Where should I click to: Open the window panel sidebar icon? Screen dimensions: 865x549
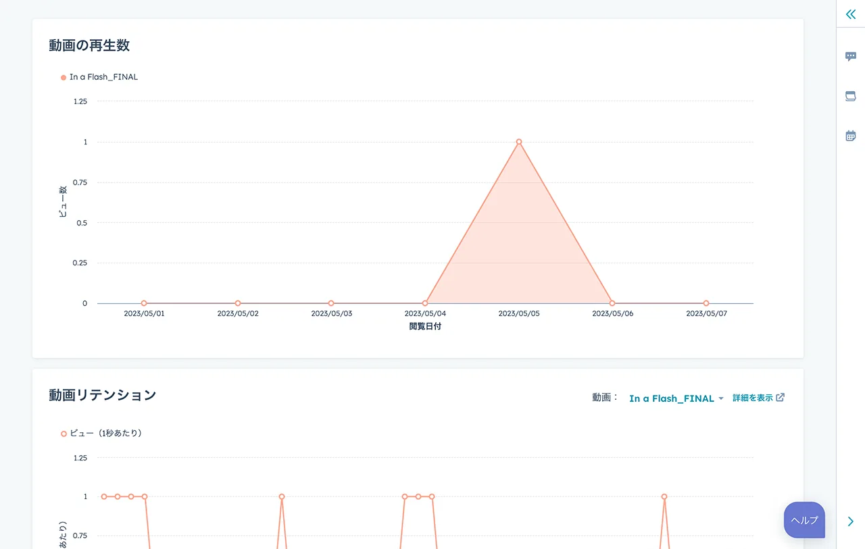click(x=850, y=97)
